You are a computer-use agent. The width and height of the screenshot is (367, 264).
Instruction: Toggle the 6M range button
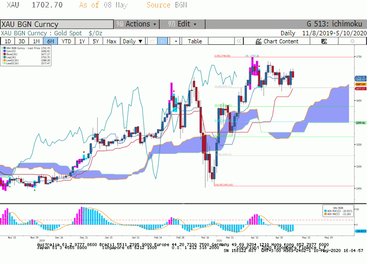pos(50,41)
